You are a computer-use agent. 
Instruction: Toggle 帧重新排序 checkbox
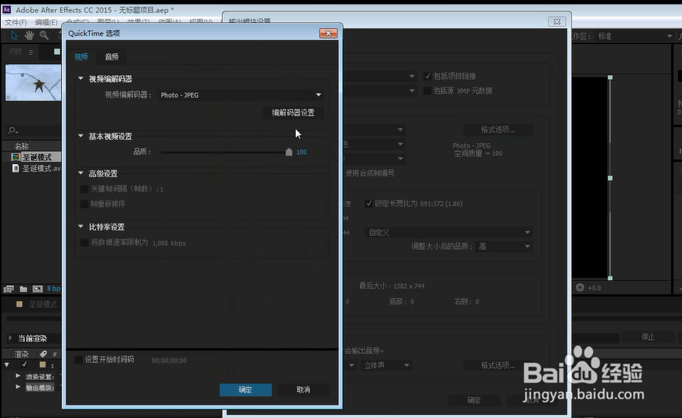84,204
